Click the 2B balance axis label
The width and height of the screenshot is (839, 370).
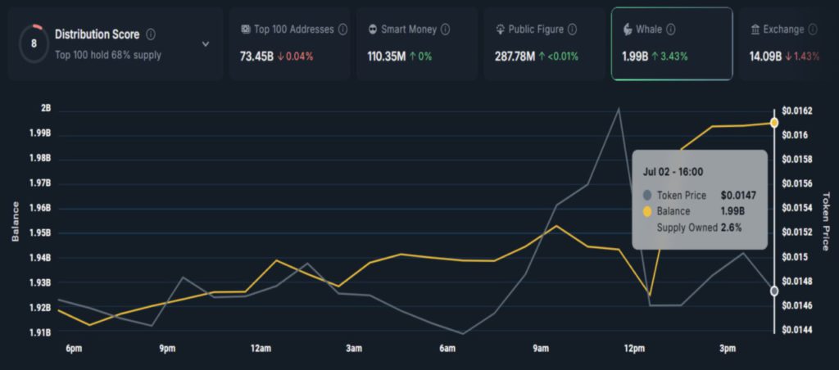tap(46, 108)
